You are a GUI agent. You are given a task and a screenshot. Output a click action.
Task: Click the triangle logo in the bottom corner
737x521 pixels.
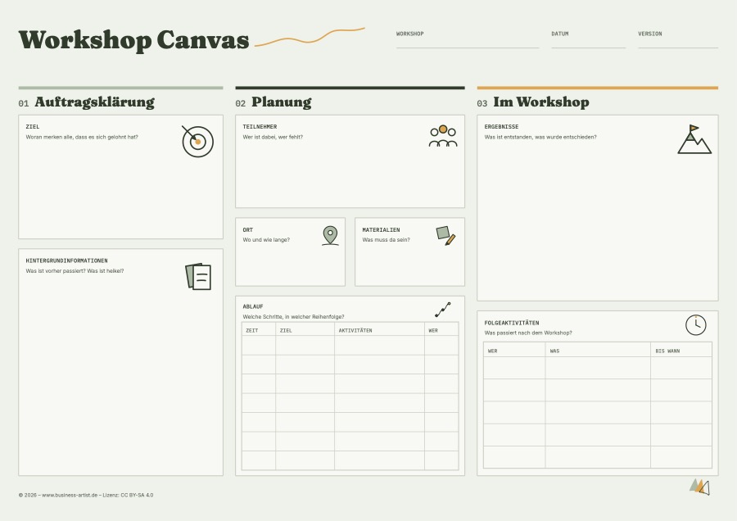pos(699,487)
